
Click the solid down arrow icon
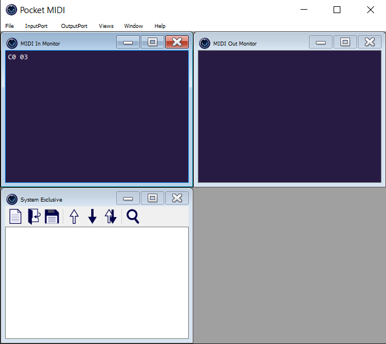pyautogui.click(x=92, y=216)
